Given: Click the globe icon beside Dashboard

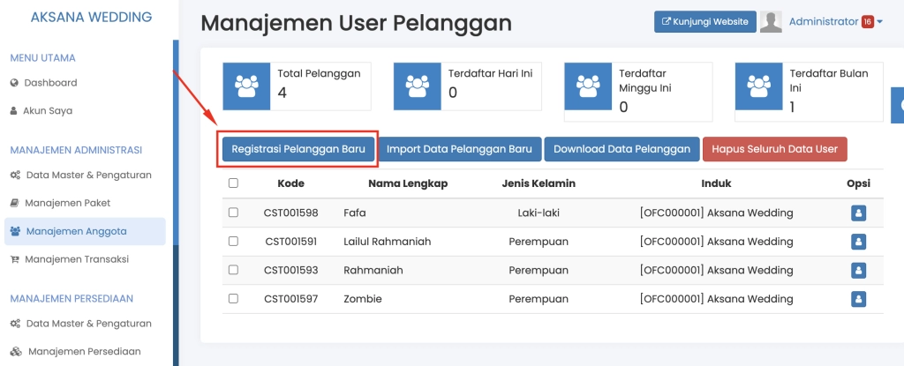Looking at the screenshot, I should click(x=14, y=83).
